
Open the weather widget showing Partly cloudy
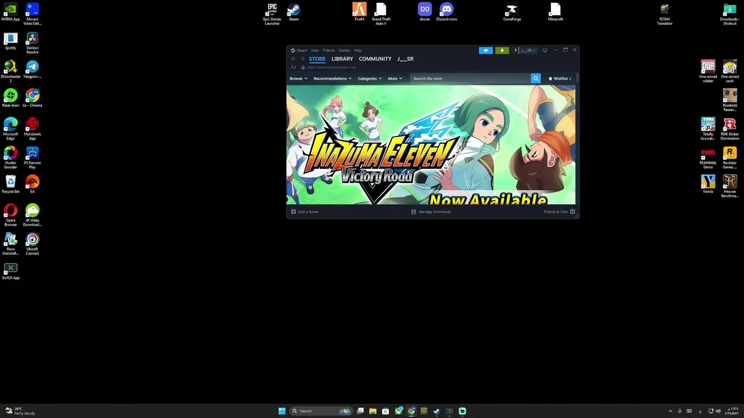(x=20, y=411)
